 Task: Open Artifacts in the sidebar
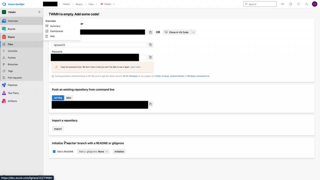point(22,101)
